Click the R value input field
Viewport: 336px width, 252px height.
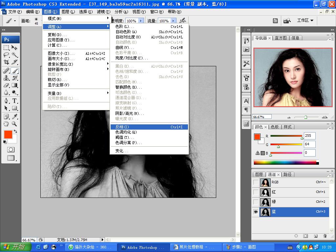[x=309, y=136]
